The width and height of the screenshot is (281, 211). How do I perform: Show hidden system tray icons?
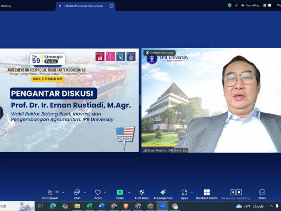[271, 206]
